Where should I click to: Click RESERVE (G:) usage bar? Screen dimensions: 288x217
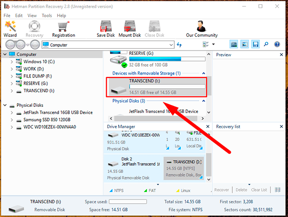click(167, 59)
